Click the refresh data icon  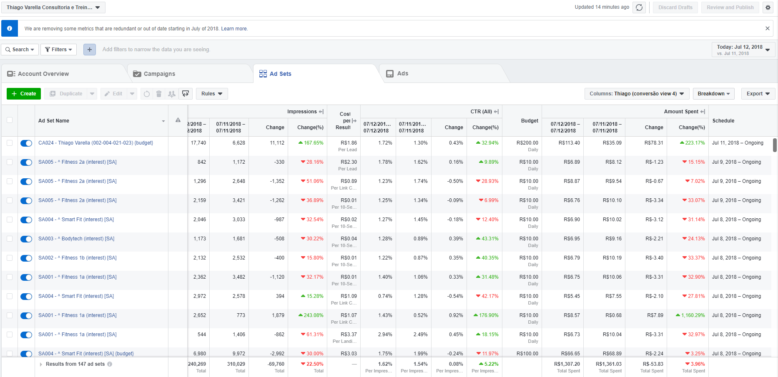point(639,7)
